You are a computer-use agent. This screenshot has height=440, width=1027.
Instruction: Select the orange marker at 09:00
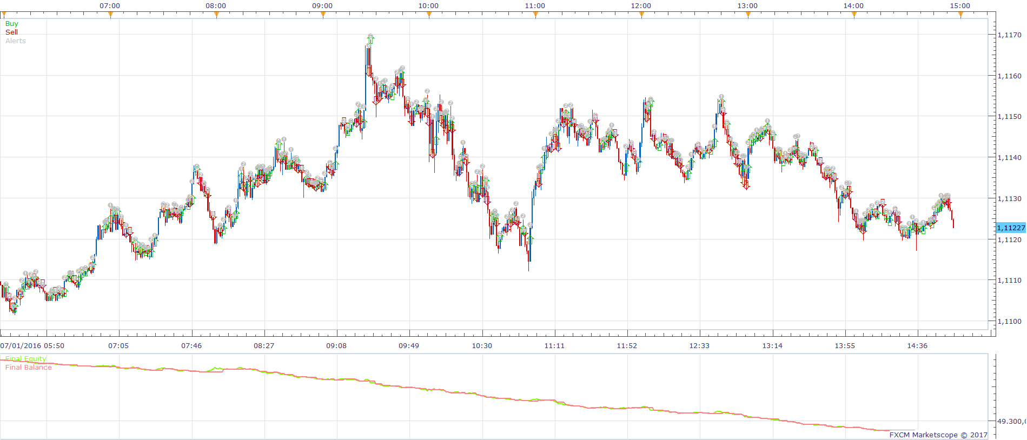[x=323, y=15]
